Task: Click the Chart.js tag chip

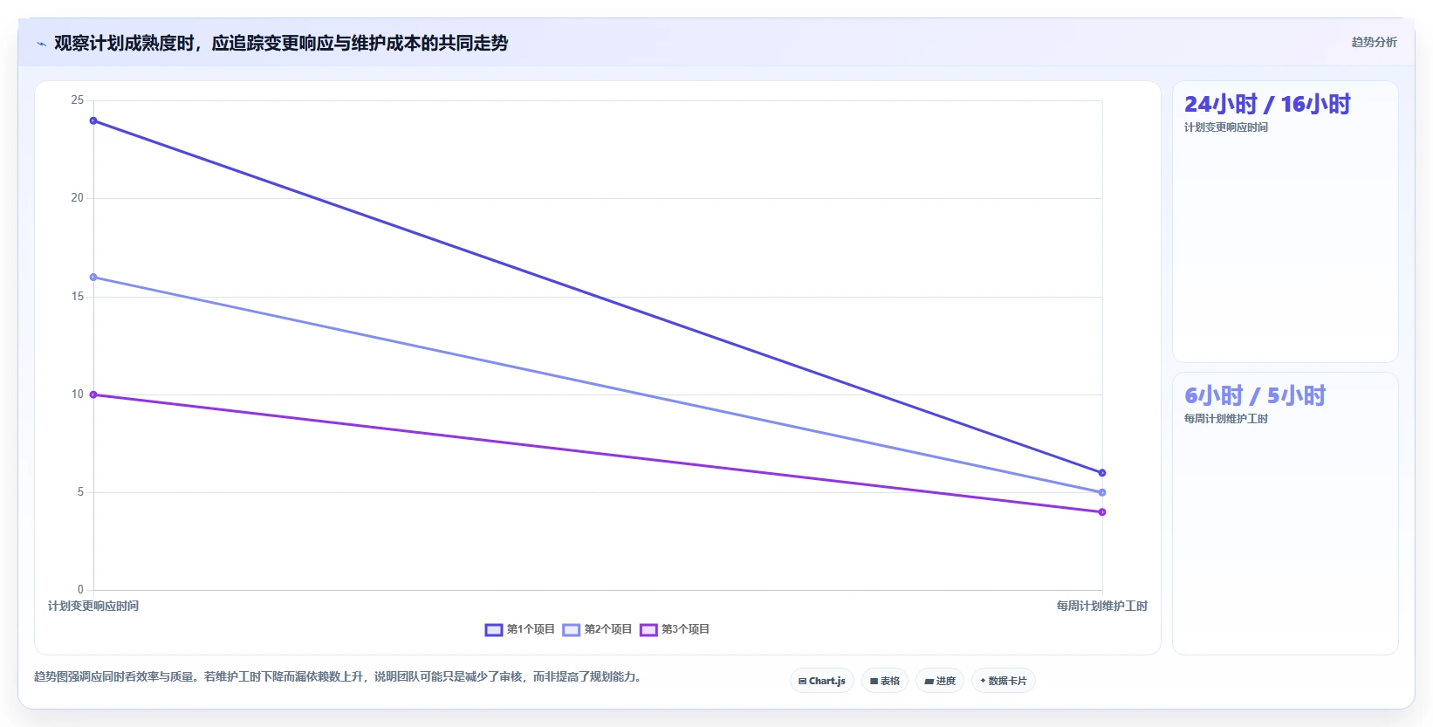Action: point(822,681)
